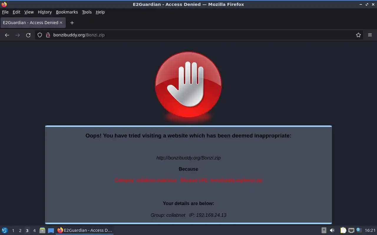
Task: Click the Firefox icon in title bar
Action: (x=4, y=4)
